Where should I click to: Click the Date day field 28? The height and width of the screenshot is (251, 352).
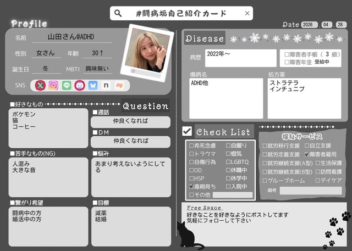coord(341,25)
